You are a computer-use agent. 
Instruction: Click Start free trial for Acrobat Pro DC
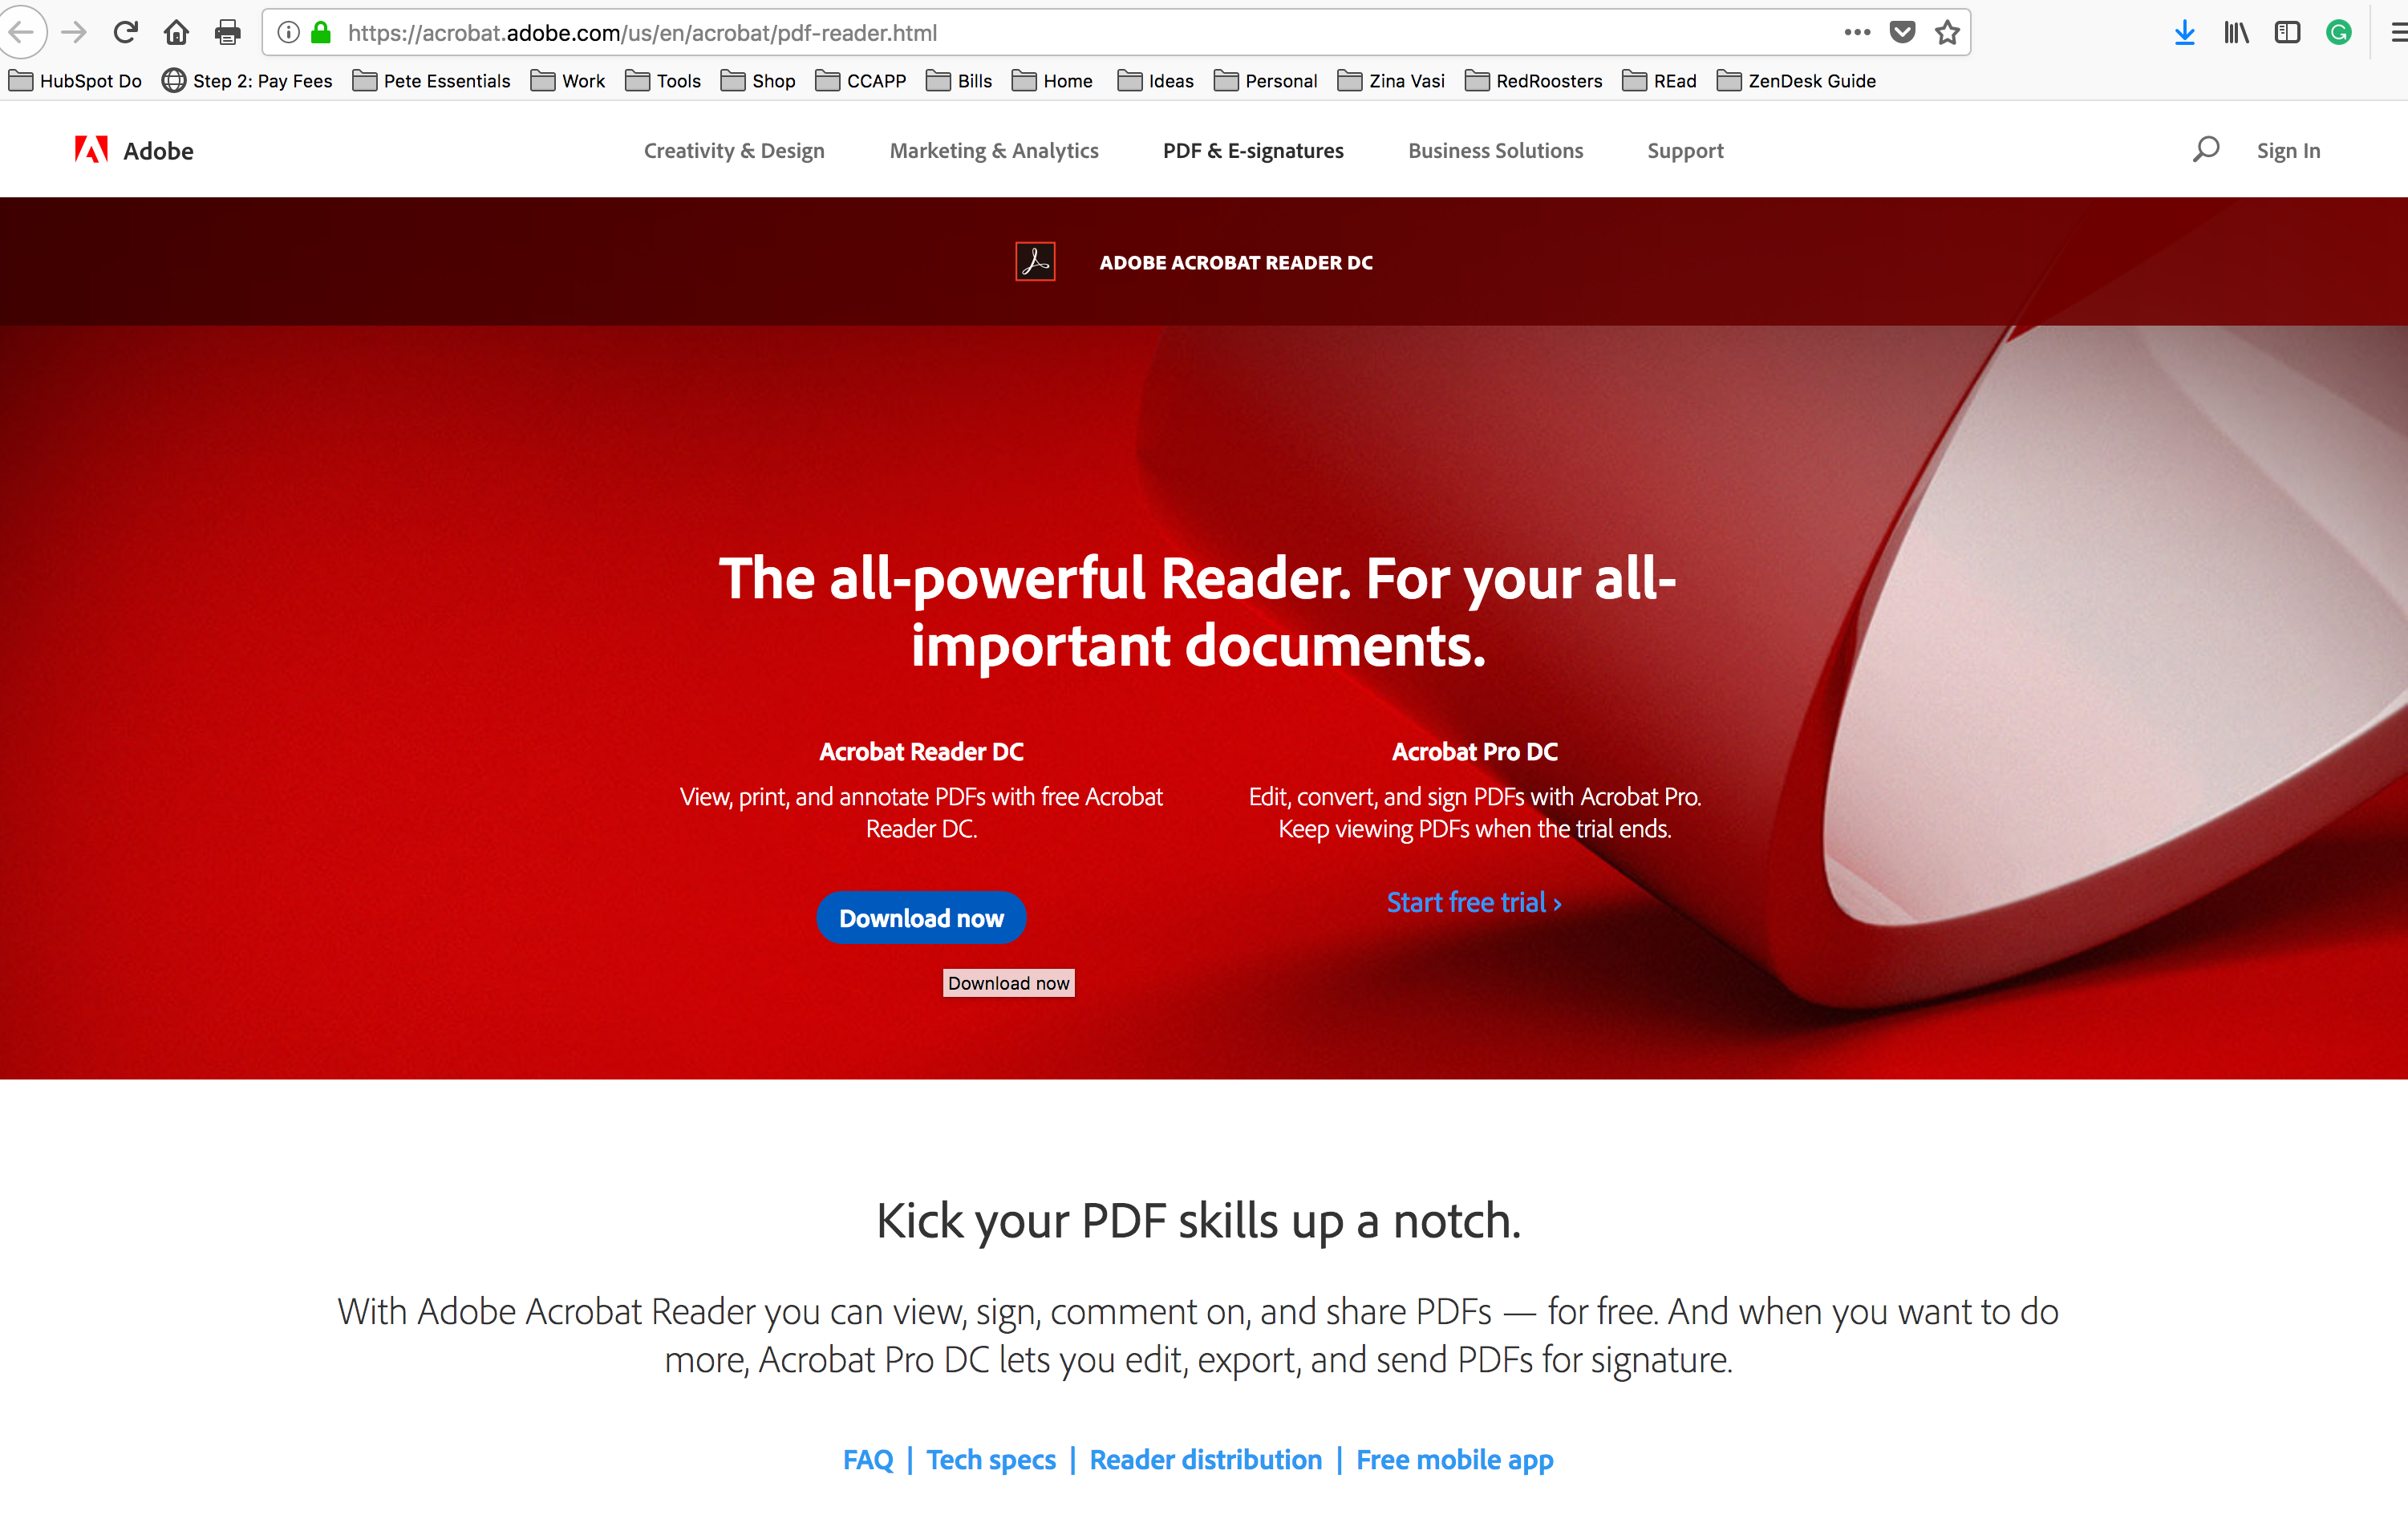[1475, 903]
